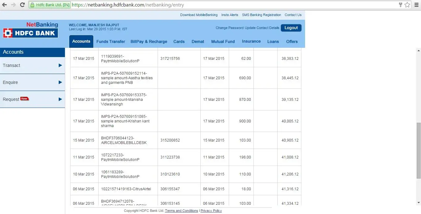Image resolution: width=421 pixels, height=214 pixels.
Task: Open the Funds Transfer tab
Action: 111,42
